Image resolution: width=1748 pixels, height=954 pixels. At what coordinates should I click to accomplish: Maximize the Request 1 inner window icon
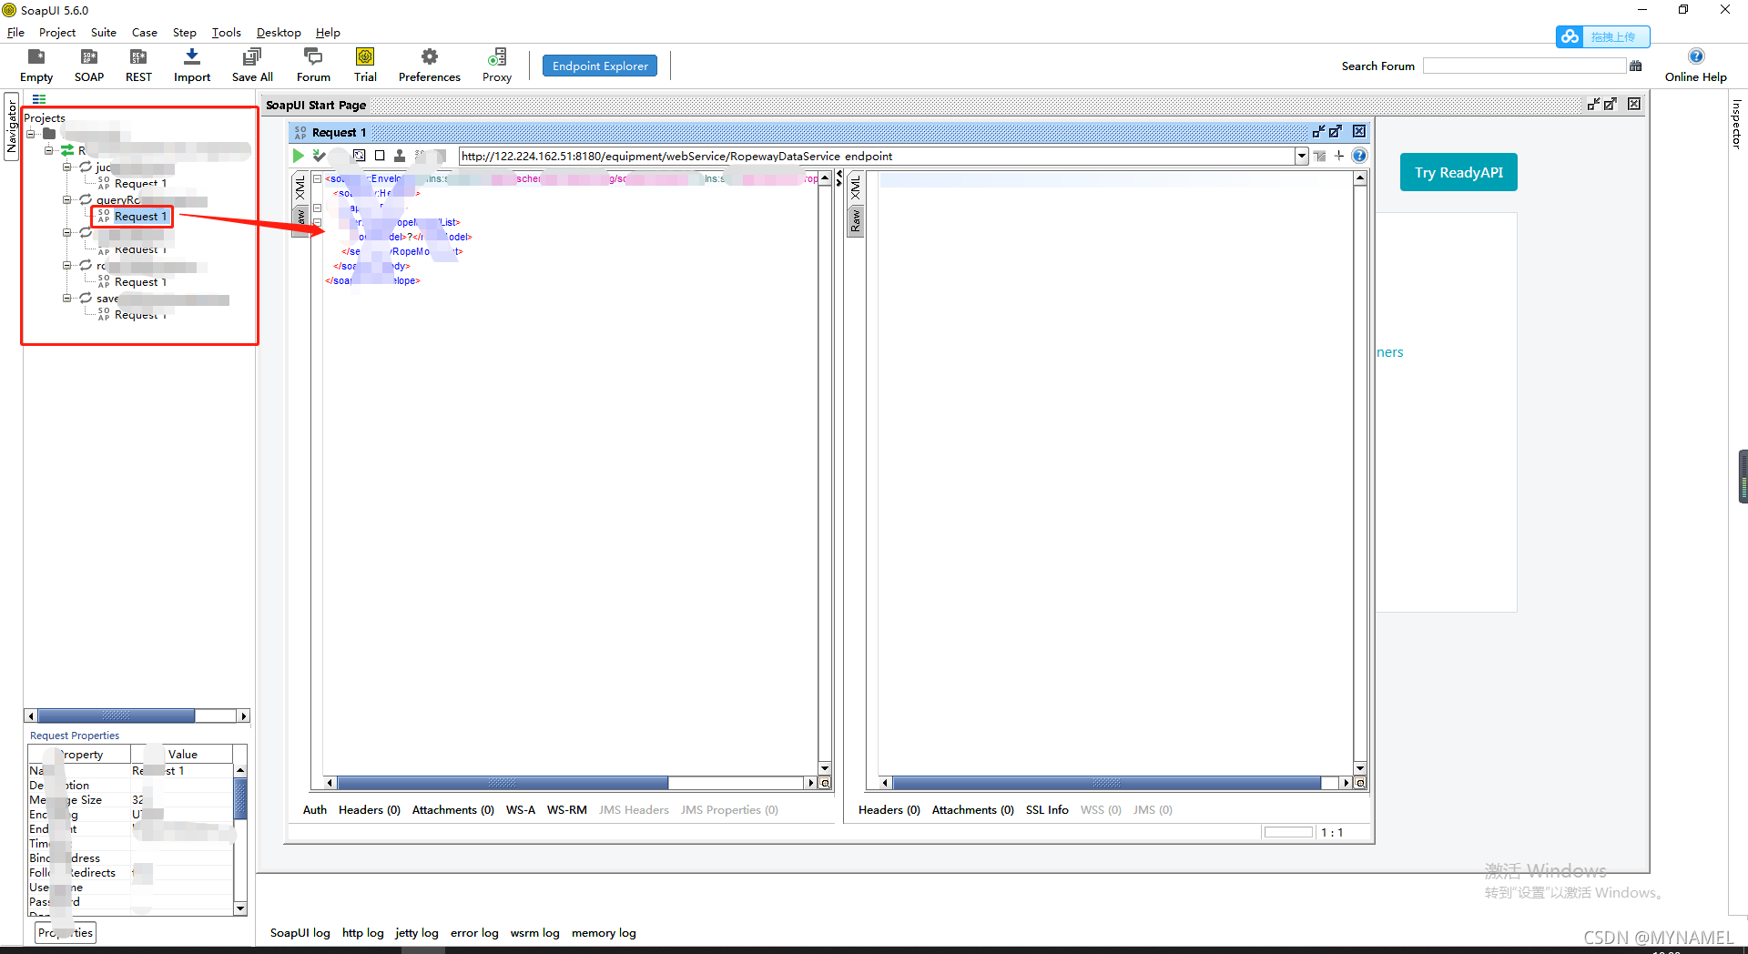click(x=1336, y=132)
